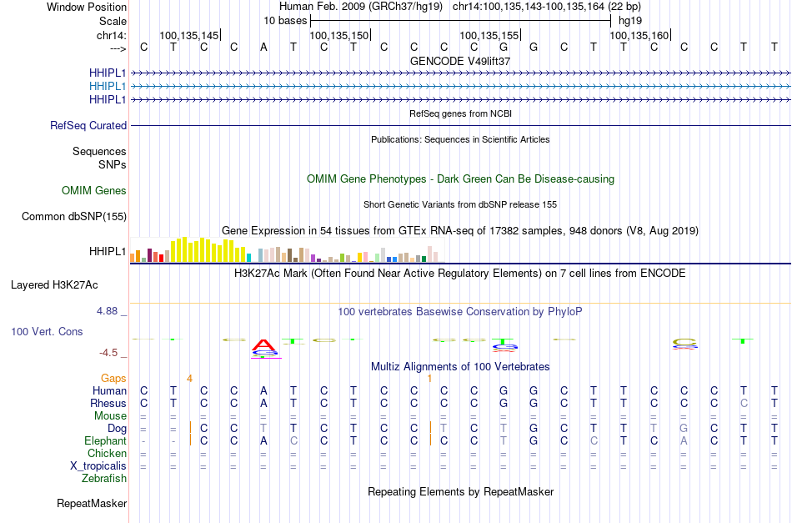The image size is (792, 523).
Task: Click the red 'A' conservation logo letter
Action: 263,345
